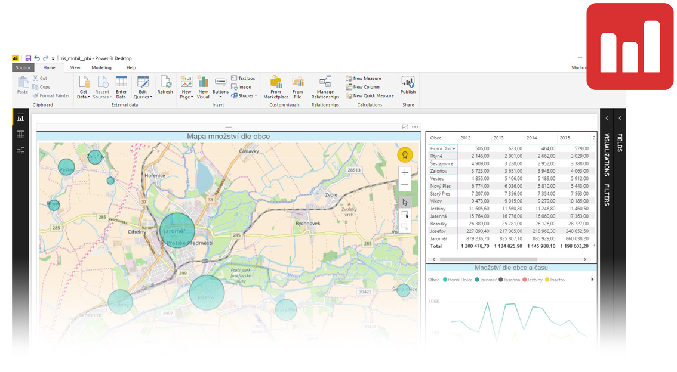Expand the Visualizations pane chevron

[607, 118]
